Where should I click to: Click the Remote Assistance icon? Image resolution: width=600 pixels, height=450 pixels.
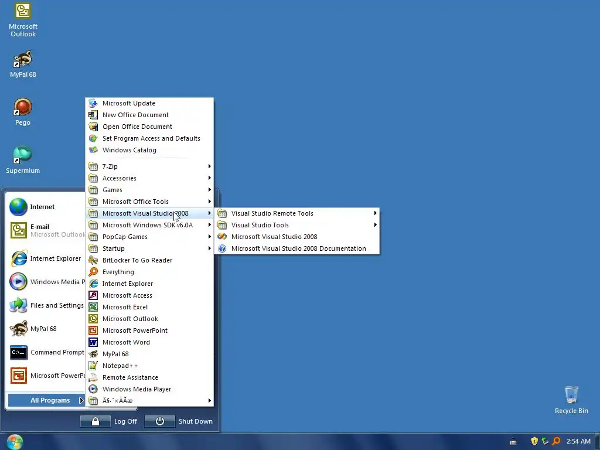click(93, 378)
